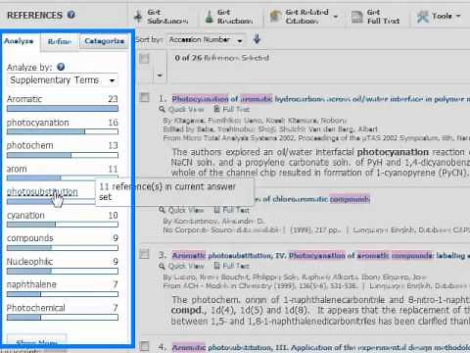Click Get Reactions flask icon
The width and height of the screenshot is (470, 353).
(x=210, y=17)
